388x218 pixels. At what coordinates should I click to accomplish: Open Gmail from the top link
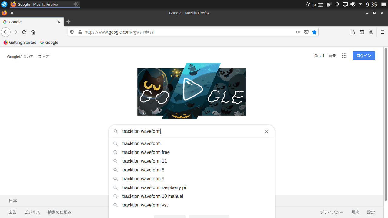(x=319, y=56)
